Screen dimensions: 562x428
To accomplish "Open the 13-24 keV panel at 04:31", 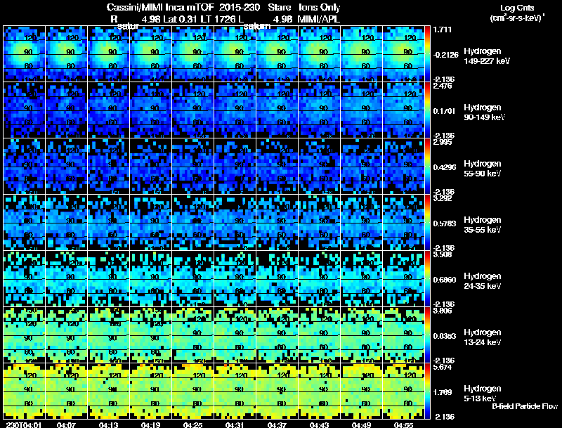I will [x=235, y=335].
